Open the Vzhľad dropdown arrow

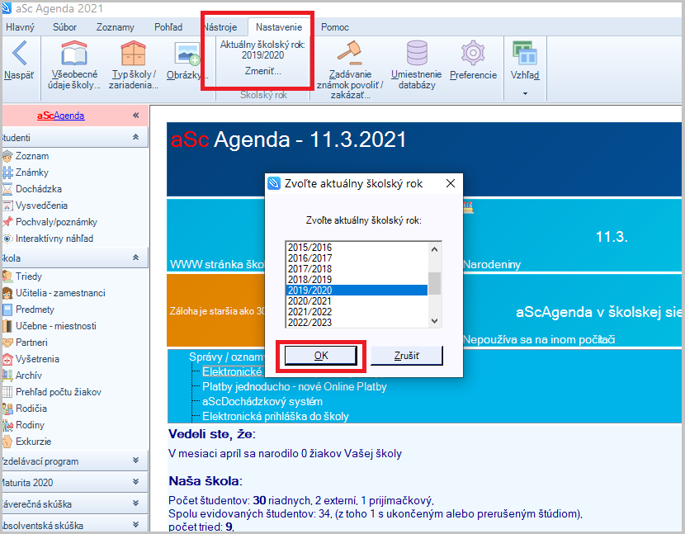tap(525, 93)
